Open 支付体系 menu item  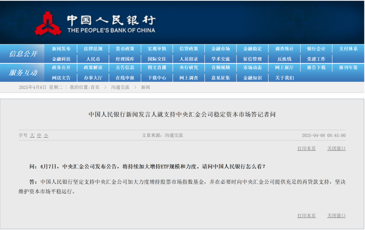point(348,49)
